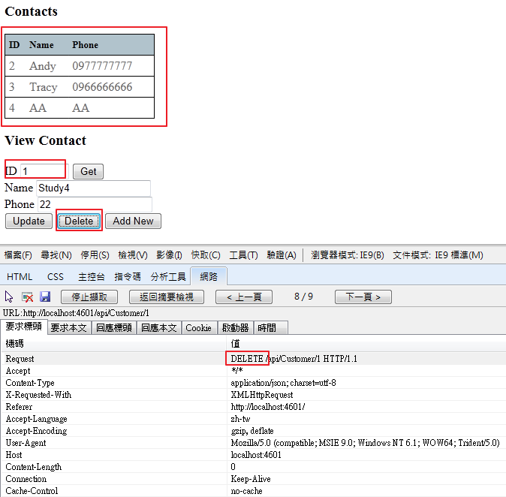Click the Get button
This screenshot has height=497, width=506.
pos(88,171)
